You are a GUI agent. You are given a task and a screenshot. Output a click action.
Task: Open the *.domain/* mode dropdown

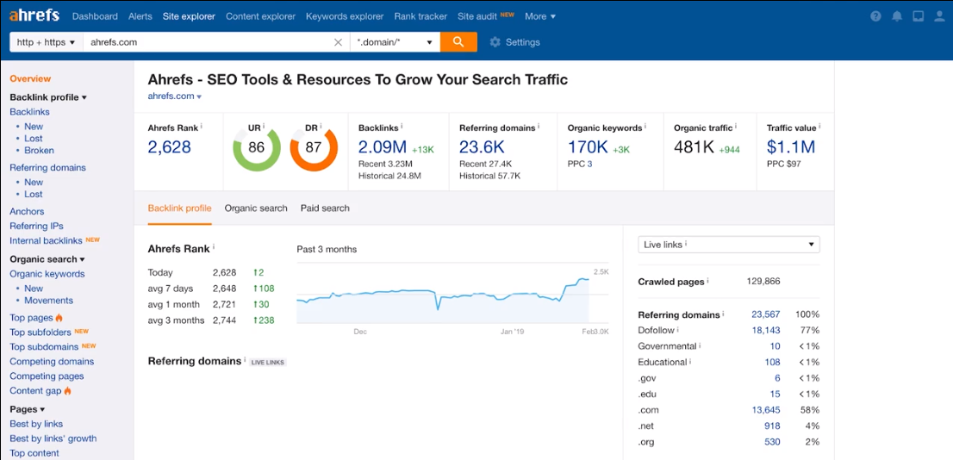395,42
